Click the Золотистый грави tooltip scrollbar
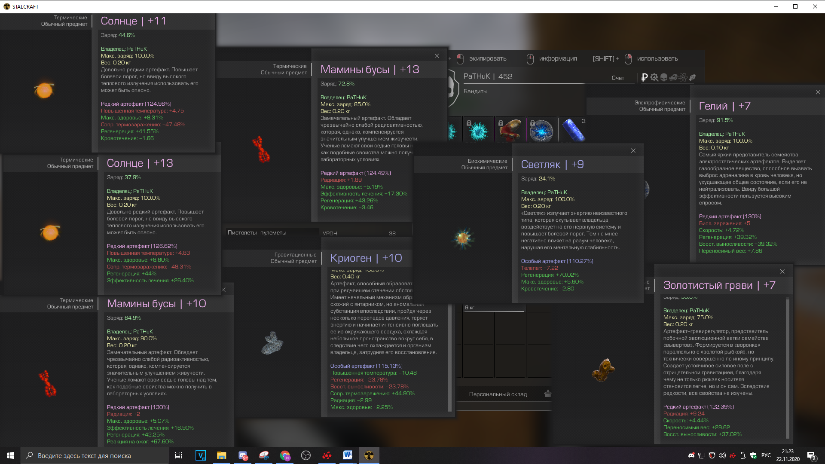825x464 pixels. point(788,367)
